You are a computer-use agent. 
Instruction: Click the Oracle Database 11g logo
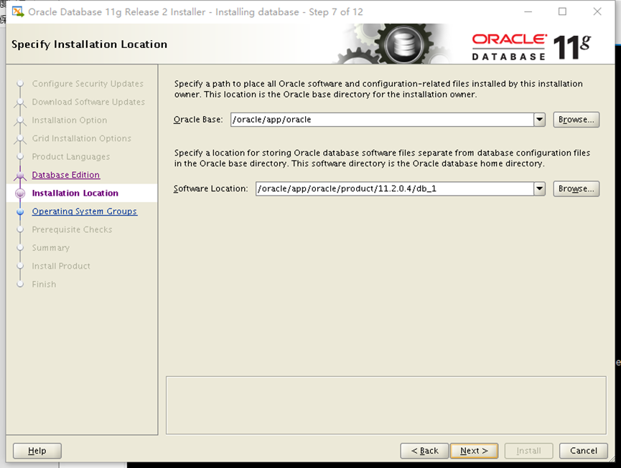click(x=531, y=46)
